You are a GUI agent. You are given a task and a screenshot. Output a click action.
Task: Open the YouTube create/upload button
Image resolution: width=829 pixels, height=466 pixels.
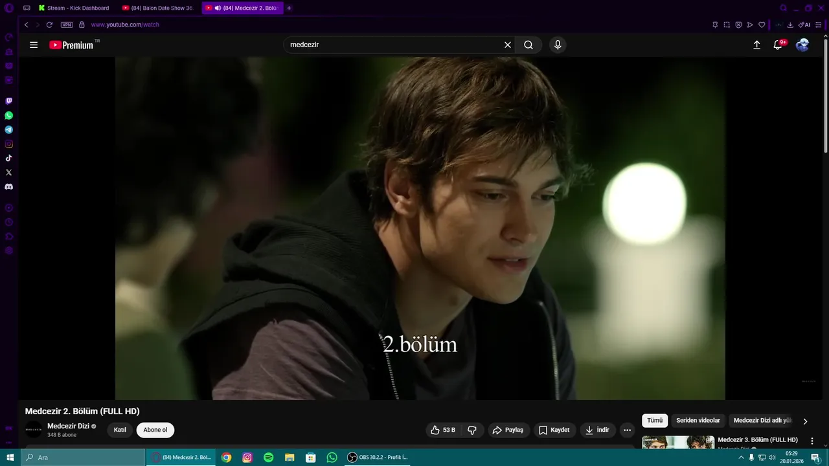756,45
